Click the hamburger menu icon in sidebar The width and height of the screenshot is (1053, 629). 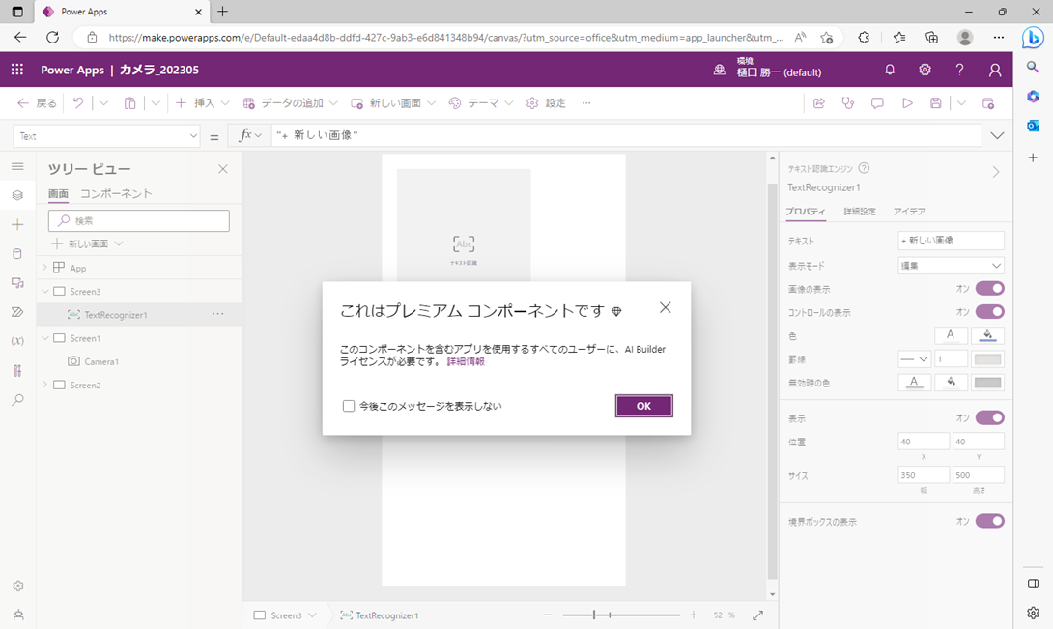(17, 166)
